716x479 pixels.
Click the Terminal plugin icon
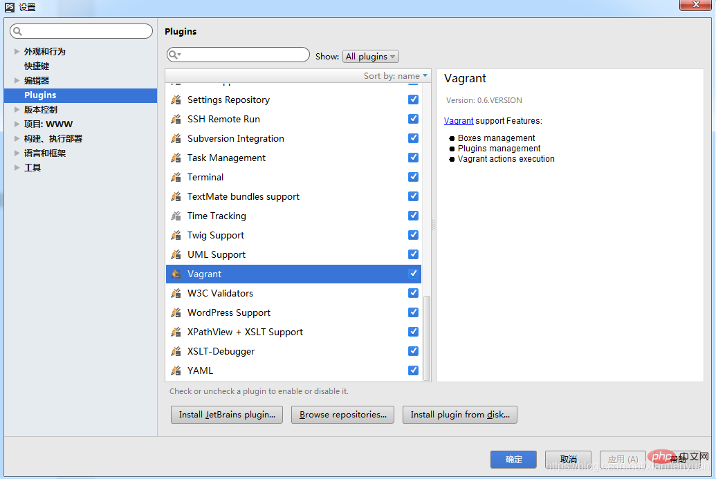[x=176, y=177]
